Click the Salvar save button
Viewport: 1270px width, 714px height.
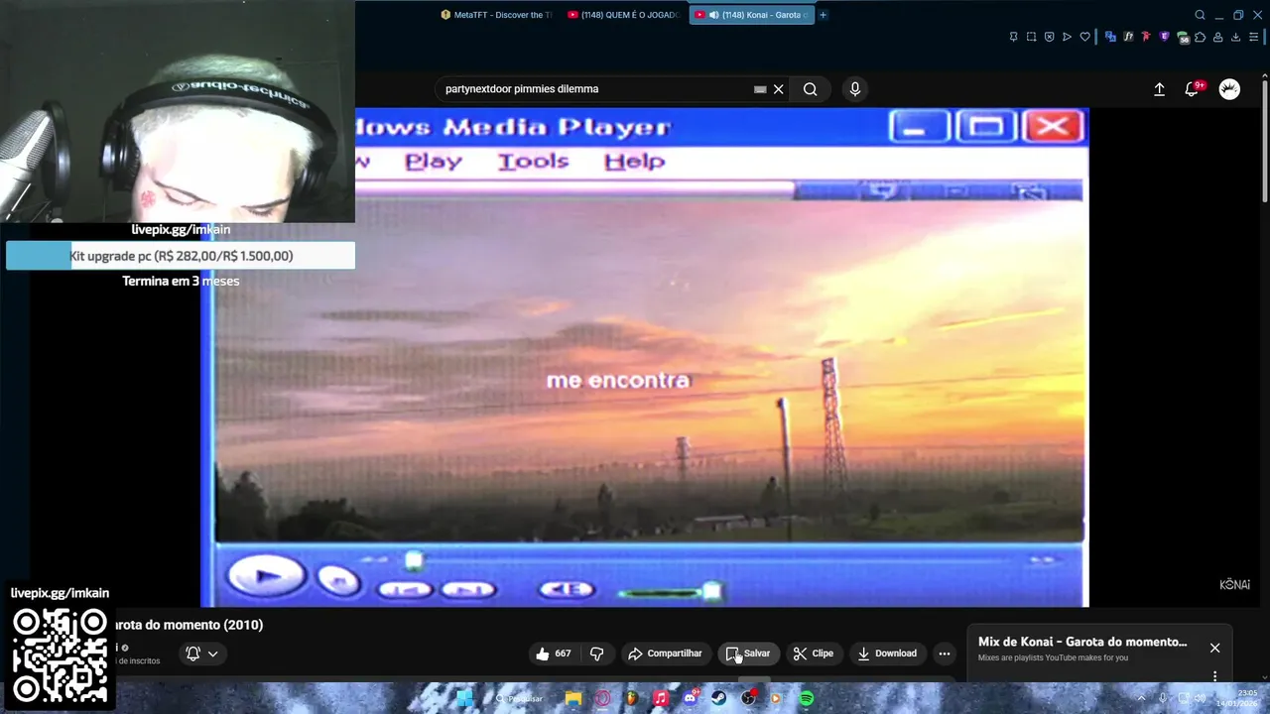coord(748,654)
